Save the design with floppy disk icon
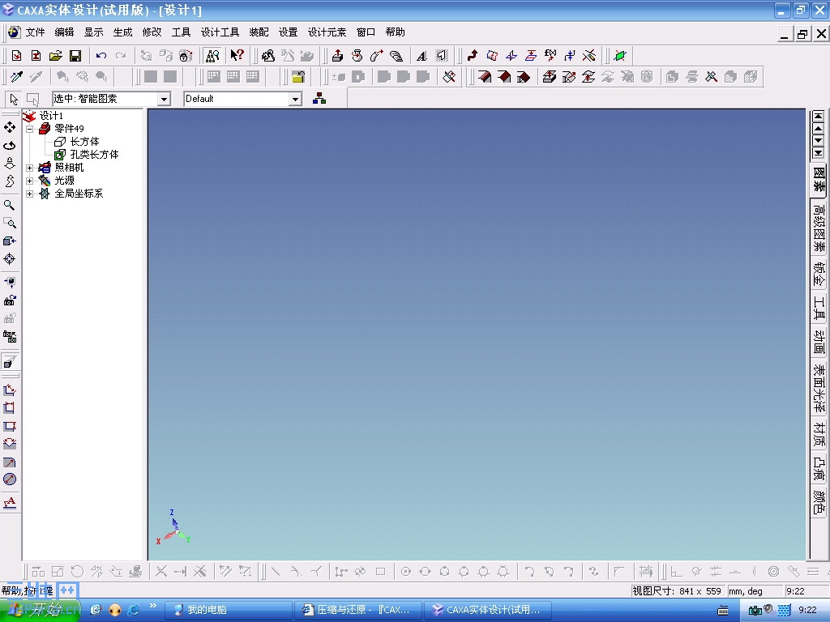Image resolution: width=830 pixels, height=622 pixels. point(75,56)
